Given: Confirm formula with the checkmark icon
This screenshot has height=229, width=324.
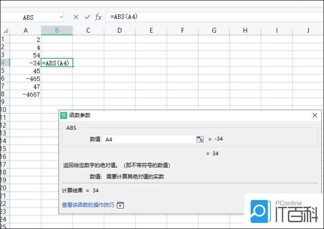Looking at the screenshot, I should tap(87, 17).
